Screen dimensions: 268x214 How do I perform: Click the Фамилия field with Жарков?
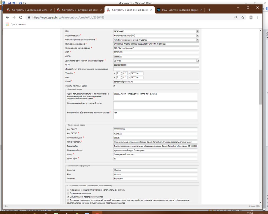click(155, 170)
